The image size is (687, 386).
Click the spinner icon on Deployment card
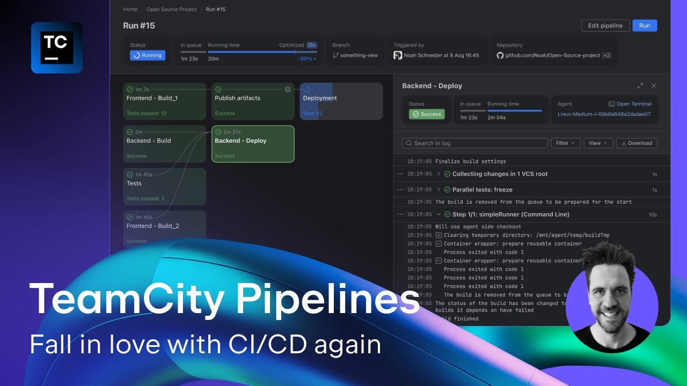[x=306, y=90]
